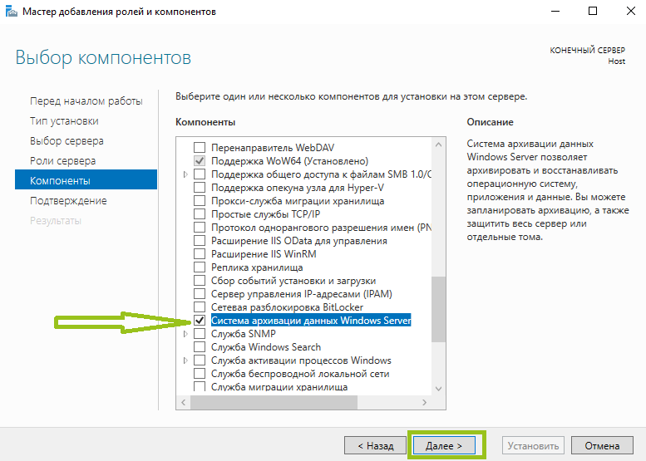Check Сбор событий установки и загрузки
The width and height of the screenshot is (646, 461).
[x=200, y=281]
